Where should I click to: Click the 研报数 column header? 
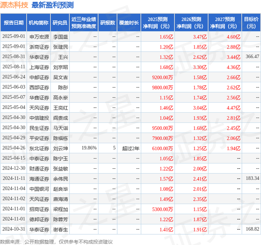pos(107,23)
